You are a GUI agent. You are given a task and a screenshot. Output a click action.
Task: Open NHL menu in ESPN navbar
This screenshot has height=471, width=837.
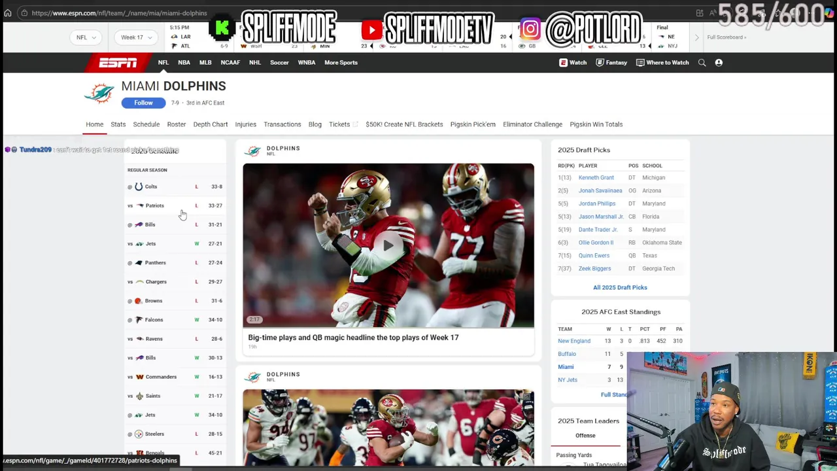(255, 63)
